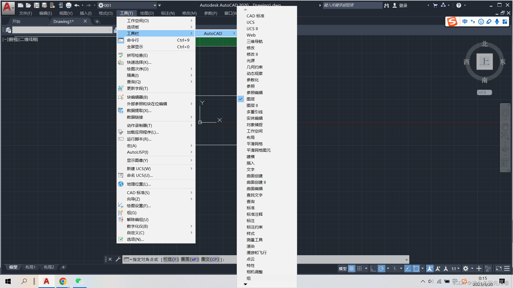Expand the 工作空间(O) submenu
Image resolution: width=513 pixels, height=288 pixels.
[x=156, y=21]
